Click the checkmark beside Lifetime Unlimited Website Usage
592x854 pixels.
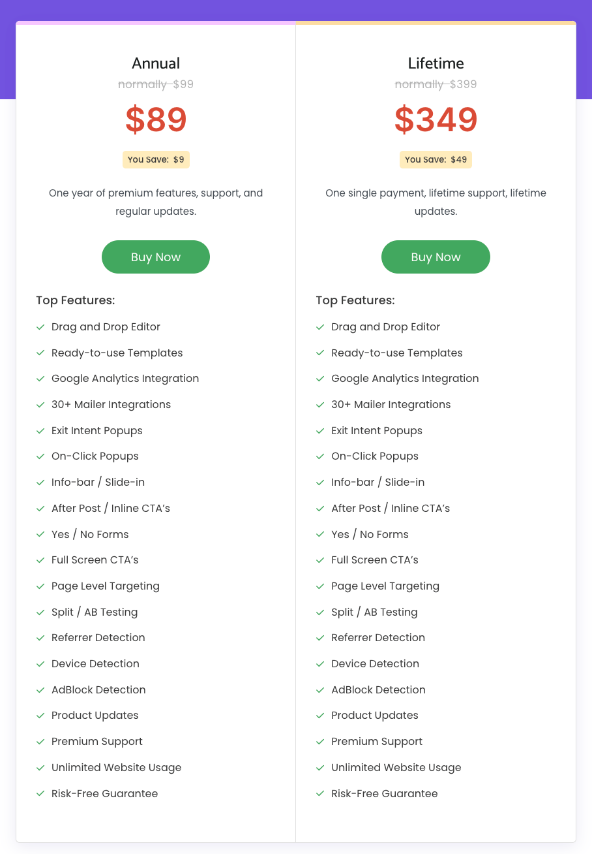tap(320, 768)
